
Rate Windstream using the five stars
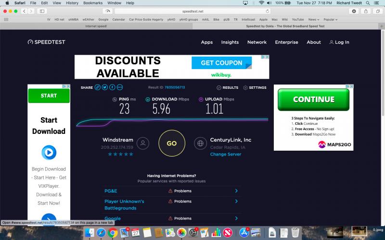(x=120, y=154)
